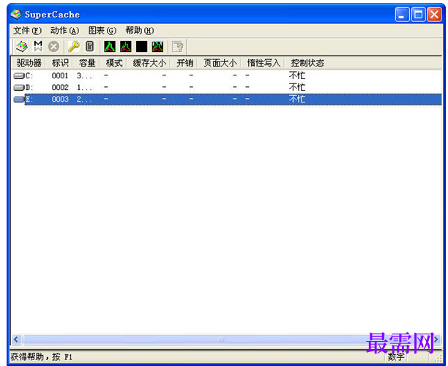Screen dimensions: 448x366
Task: Click the solid black chart icon
Action: [x=142, y=47]
